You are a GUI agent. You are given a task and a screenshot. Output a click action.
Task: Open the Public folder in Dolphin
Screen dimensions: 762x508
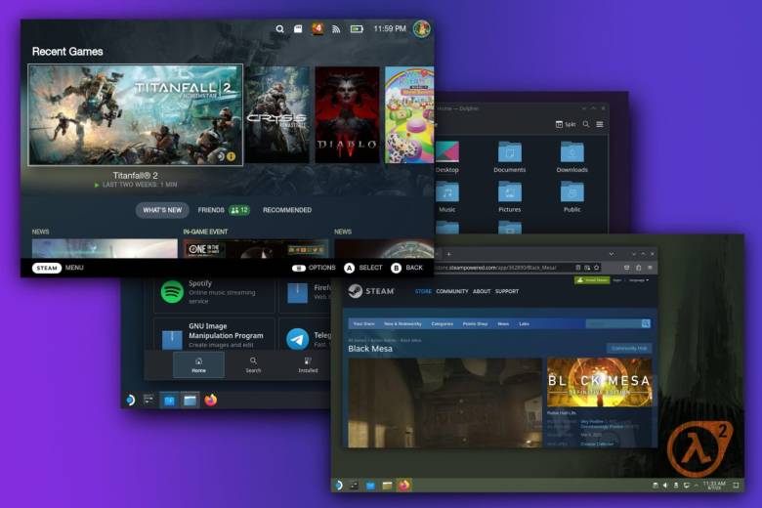(571, 197)
